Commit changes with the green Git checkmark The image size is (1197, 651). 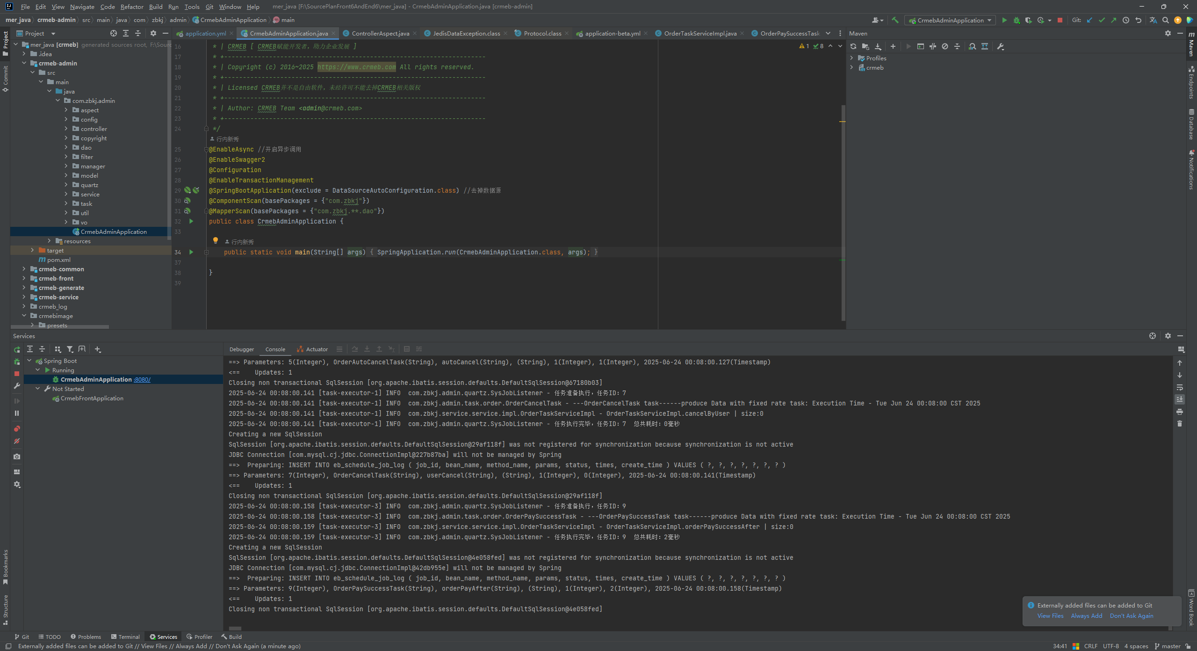click(1102, 20)
